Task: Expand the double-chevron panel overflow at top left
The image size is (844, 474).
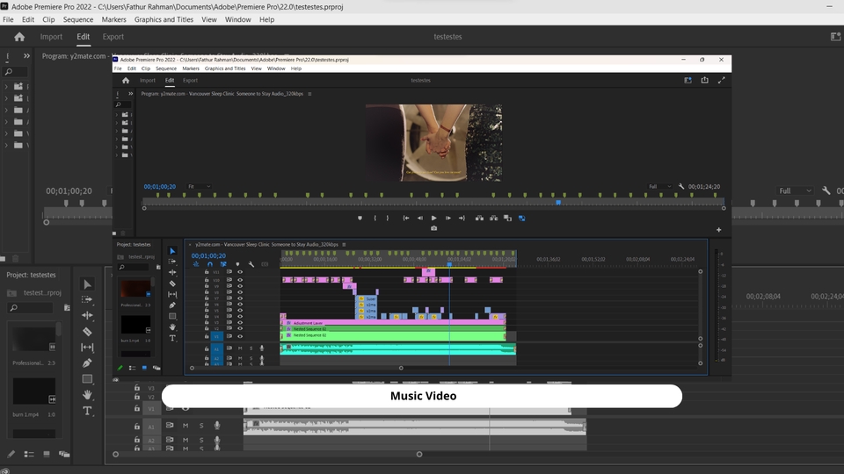Action: pos(26,56)
